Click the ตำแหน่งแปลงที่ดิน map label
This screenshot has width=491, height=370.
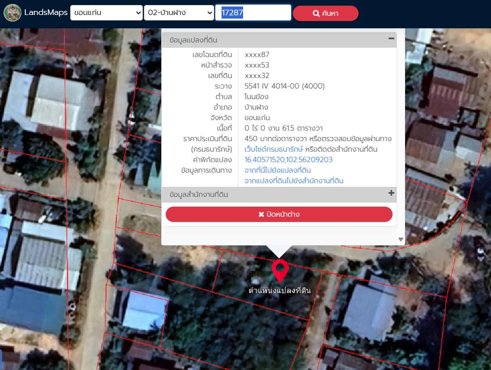click(x=280, y=290)
